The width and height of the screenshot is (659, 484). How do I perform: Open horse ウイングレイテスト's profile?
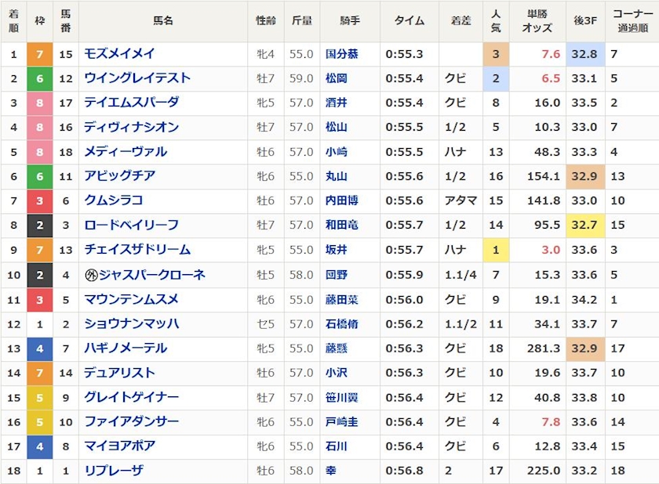coord(137,78)
